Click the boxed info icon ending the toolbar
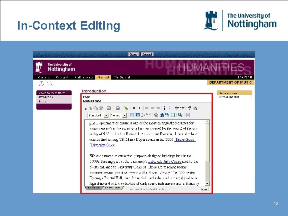The image size is (288, 216). click(x=188, y=115)
